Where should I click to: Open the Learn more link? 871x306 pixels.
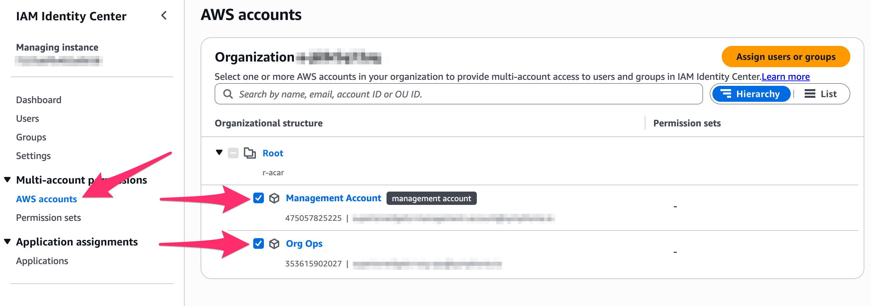(x=785, y=76)
